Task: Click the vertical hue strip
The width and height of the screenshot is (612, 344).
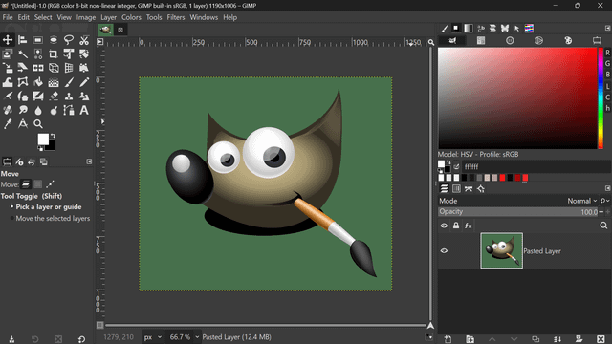Action: pos(601,97)
